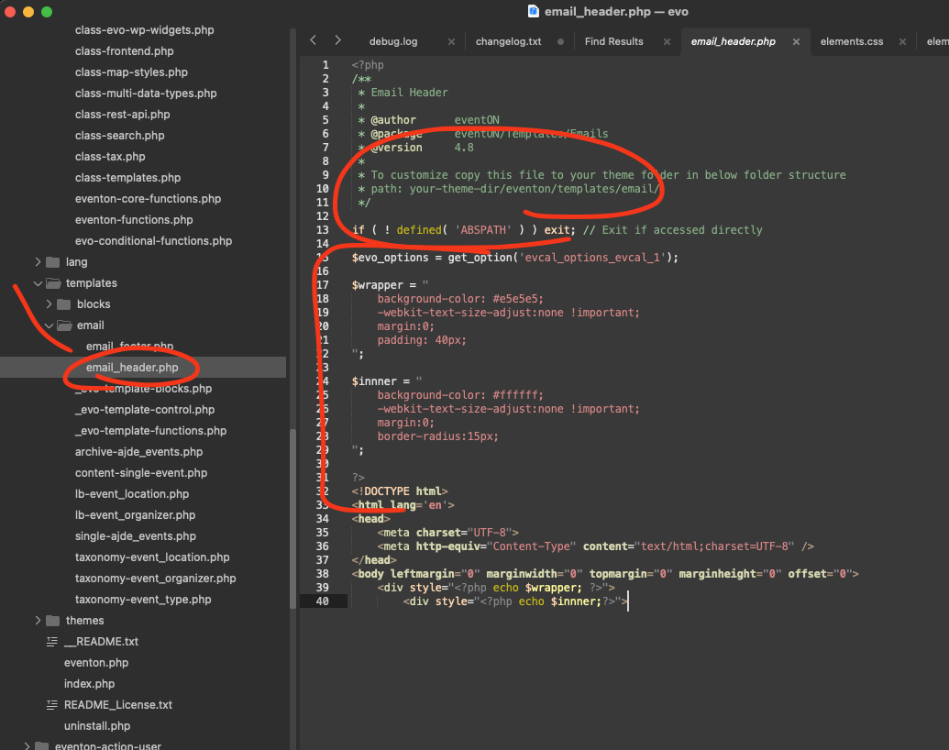Switch to the debug.log tab
Viewport: 949px width, 750px height.
coord(393,42)
